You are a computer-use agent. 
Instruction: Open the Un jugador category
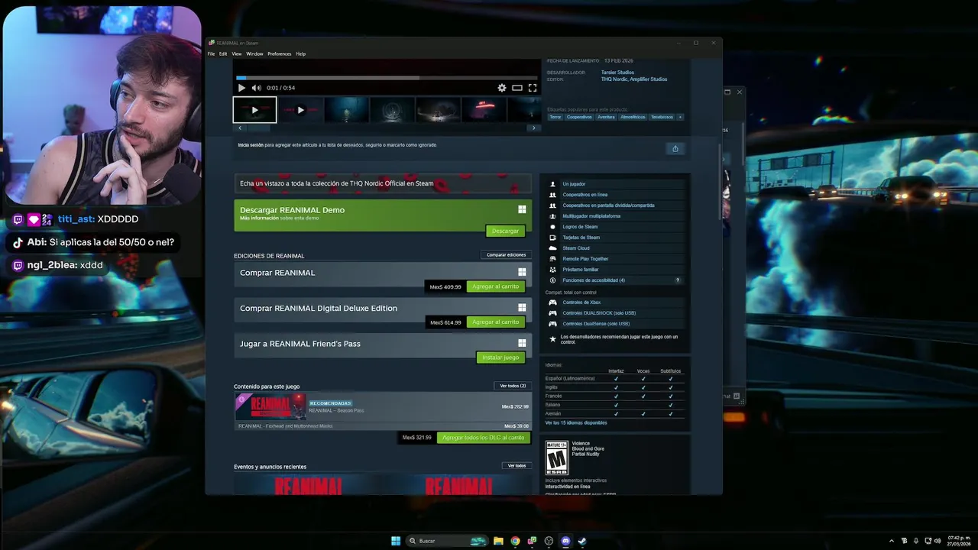(x=574, y=184)
